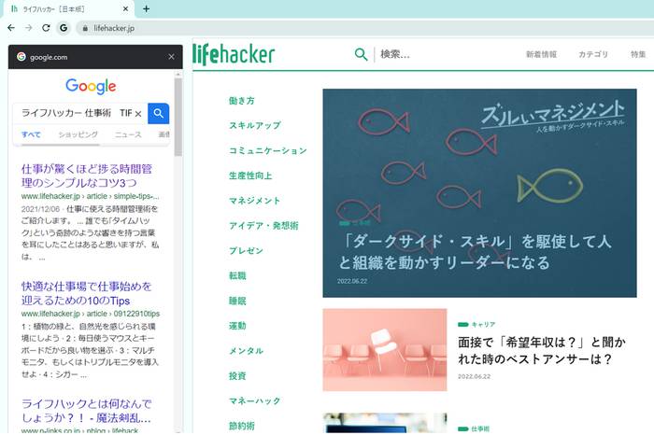Open the ダークサイド・スキル featured article banner
Screen dimensions: 654x435
pyautogui.click(x=479, y=193)
